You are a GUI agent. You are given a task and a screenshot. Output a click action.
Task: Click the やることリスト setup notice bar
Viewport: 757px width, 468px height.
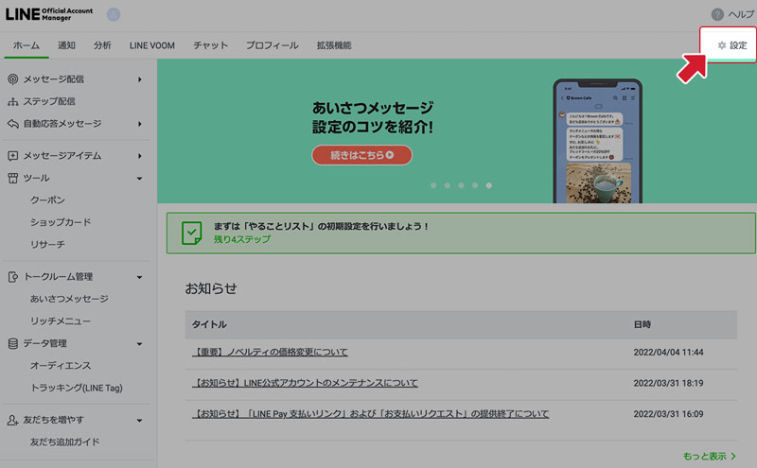pos(461,233)
